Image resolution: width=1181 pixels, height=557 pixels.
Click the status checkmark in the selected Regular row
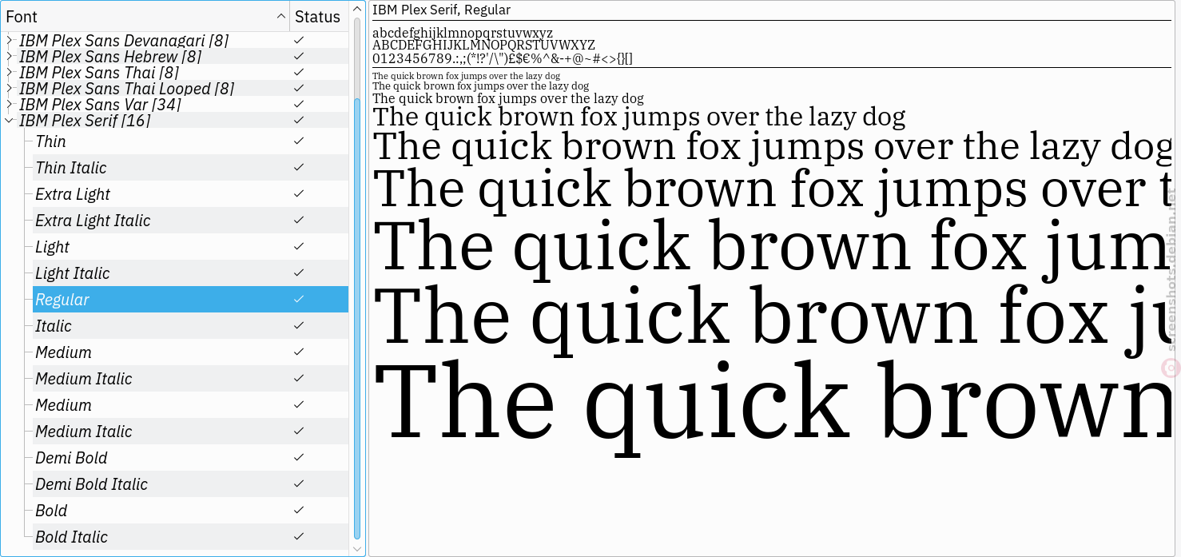299,299
